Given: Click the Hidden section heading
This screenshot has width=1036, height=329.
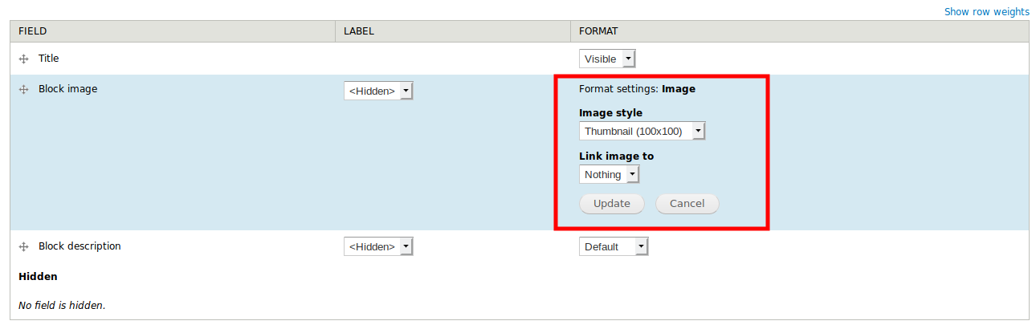Looking at the screenshot, I should tap(38, 276).
